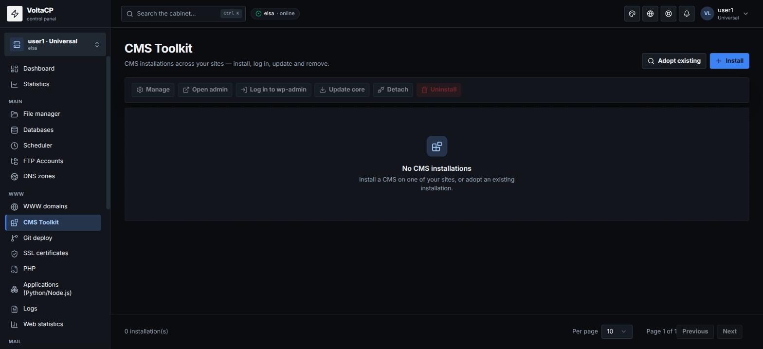Open the theme palette icon
Viewport: 763px width, 349px height.
pyautogui.click(x=632, y=14)
